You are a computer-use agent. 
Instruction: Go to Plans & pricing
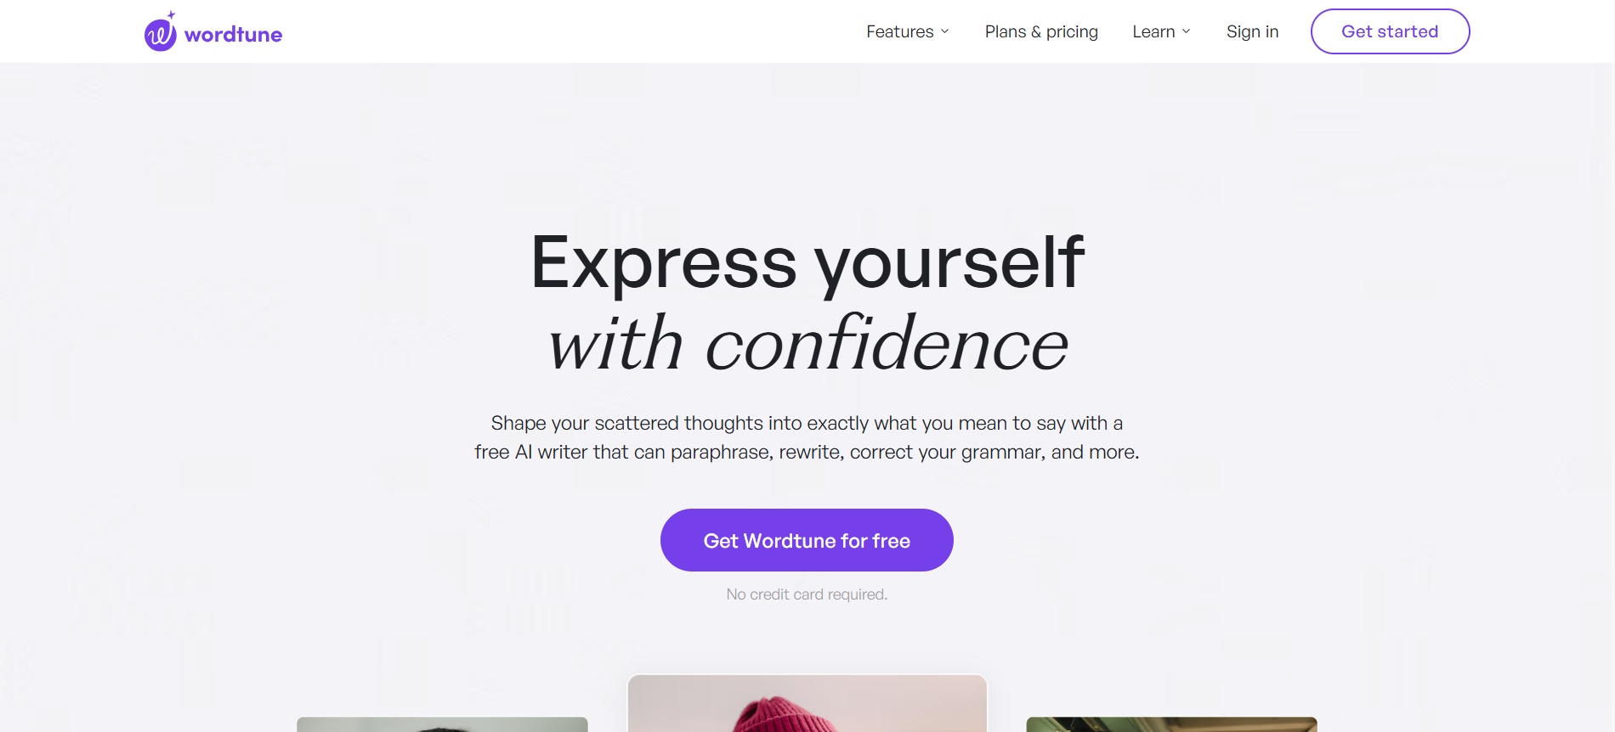[x=1041, y=31]
